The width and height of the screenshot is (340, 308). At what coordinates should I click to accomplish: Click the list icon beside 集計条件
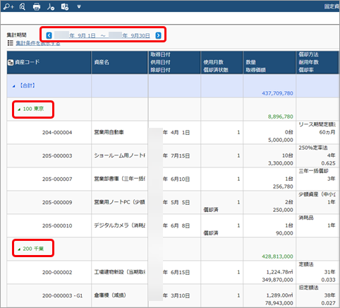click(10, 43)
